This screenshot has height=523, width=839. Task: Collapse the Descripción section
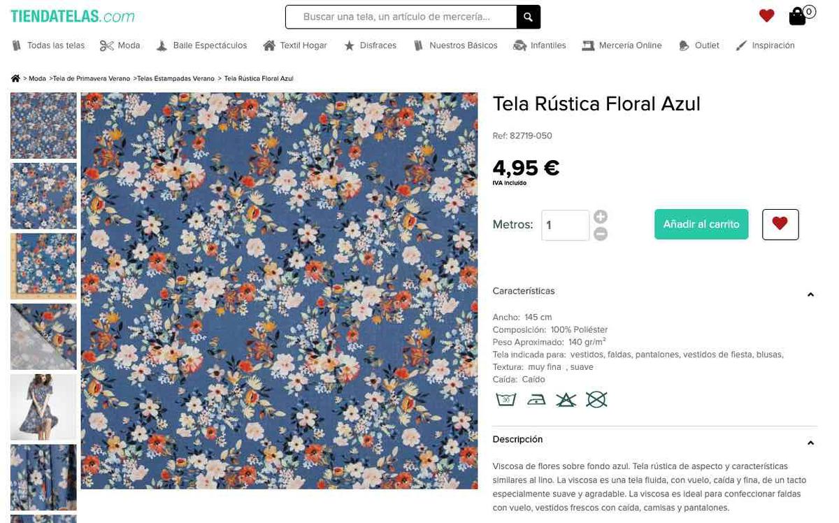point(810,443)
